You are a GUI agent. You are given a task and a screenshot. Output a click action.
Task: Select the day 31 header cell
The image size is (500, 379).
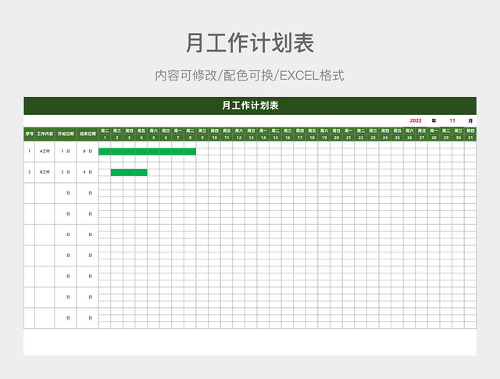coord(470,138)
